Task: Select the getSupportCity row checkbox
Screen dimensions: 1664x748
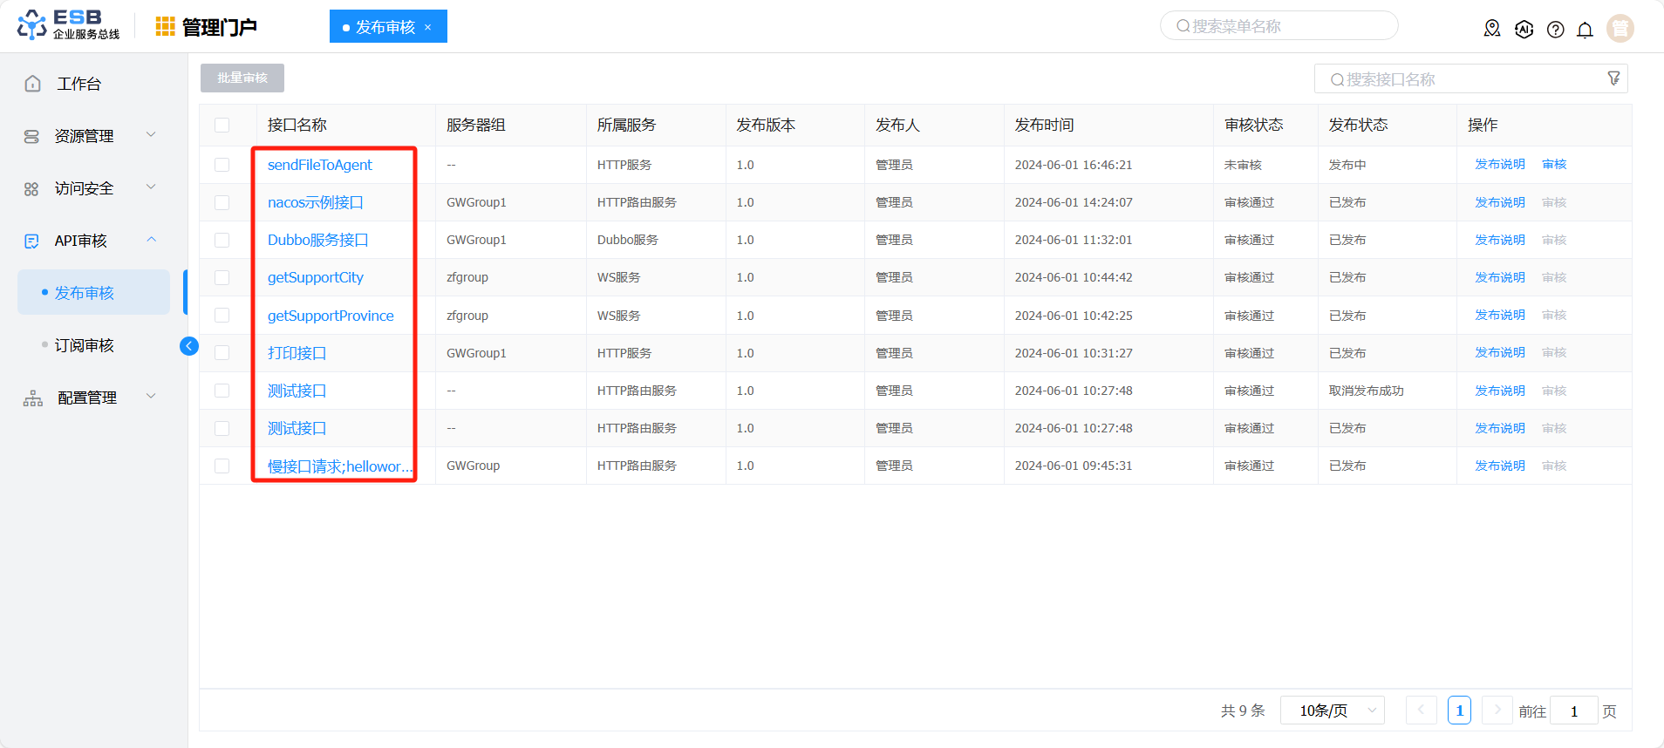Action: pyautogui.click(x=222, y=277)
